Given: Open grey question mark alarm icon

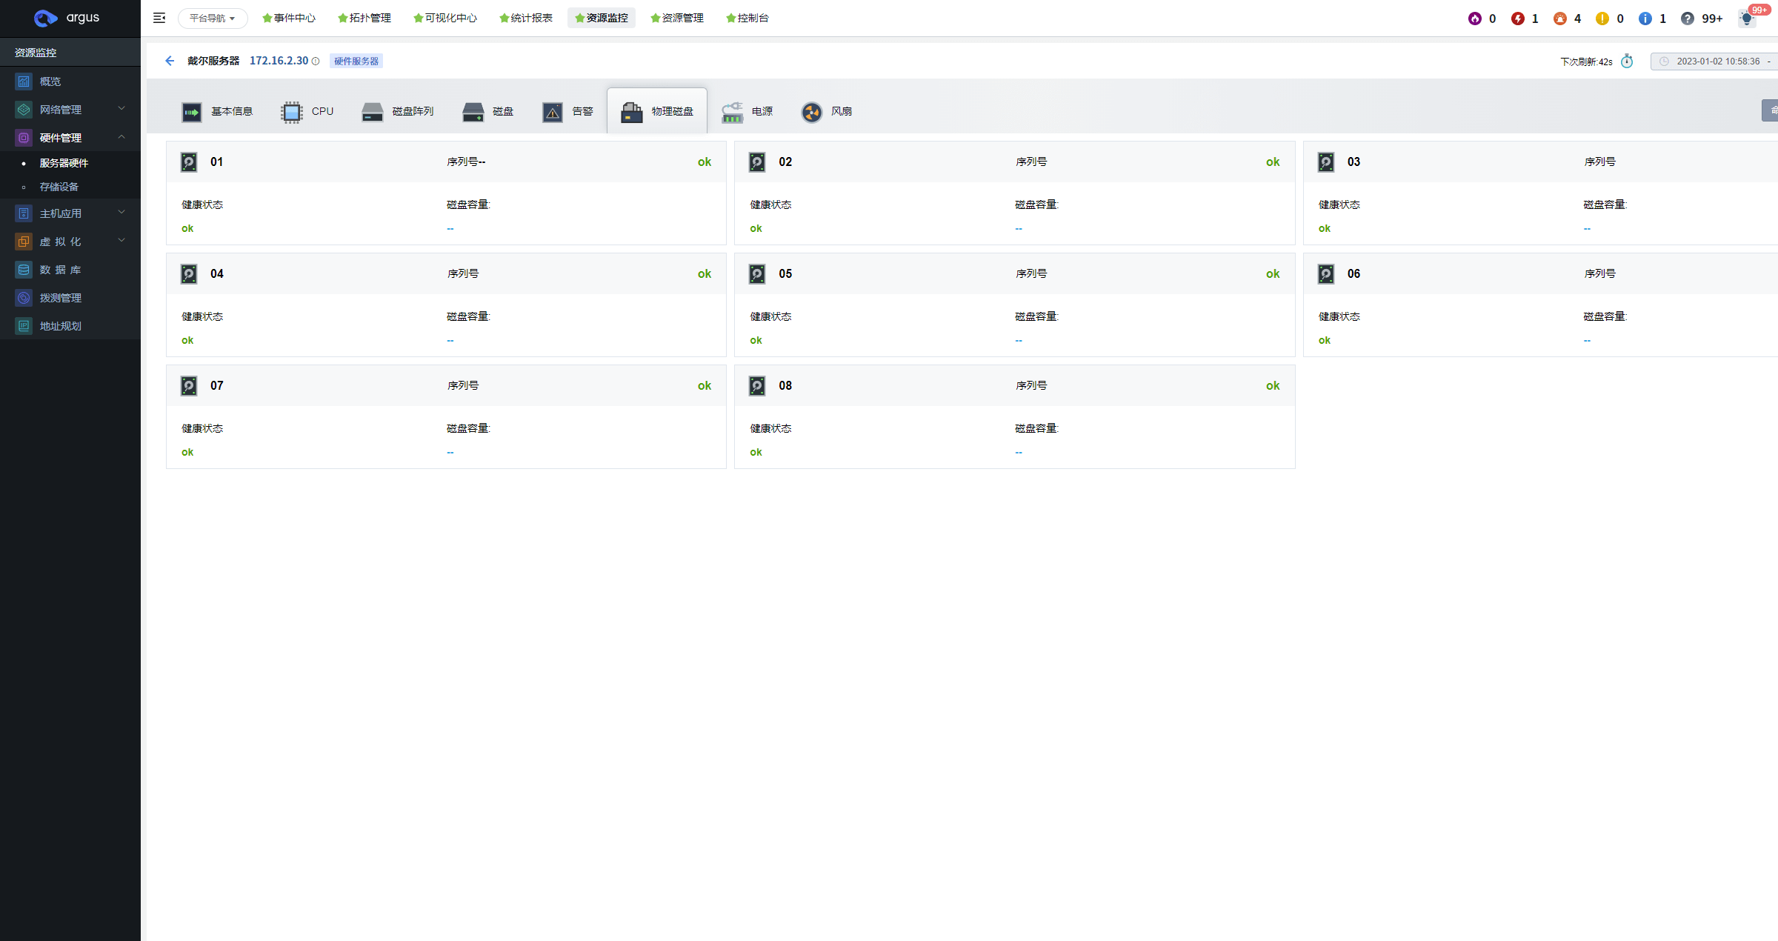Looking at the screenshot, I should pos(1687,19).
